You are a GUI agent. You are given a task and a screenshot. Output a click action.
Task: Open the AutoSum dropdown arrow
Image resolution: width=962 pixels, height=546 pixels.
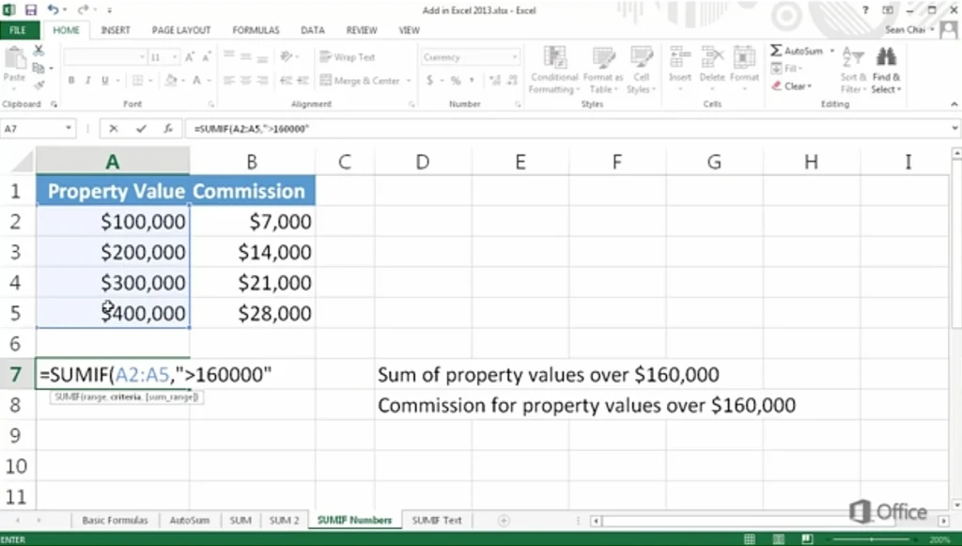pos(831,51)
